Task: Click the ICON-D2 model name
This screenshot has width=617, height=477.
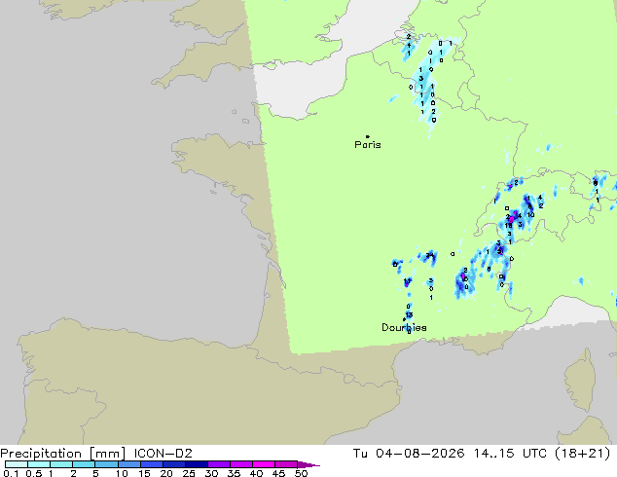Action: click(163, 454)
